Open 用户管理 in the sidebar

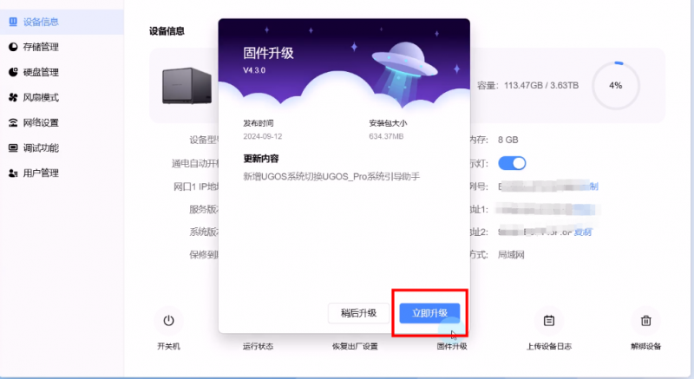pyautogui.click(x=41, y=173)
